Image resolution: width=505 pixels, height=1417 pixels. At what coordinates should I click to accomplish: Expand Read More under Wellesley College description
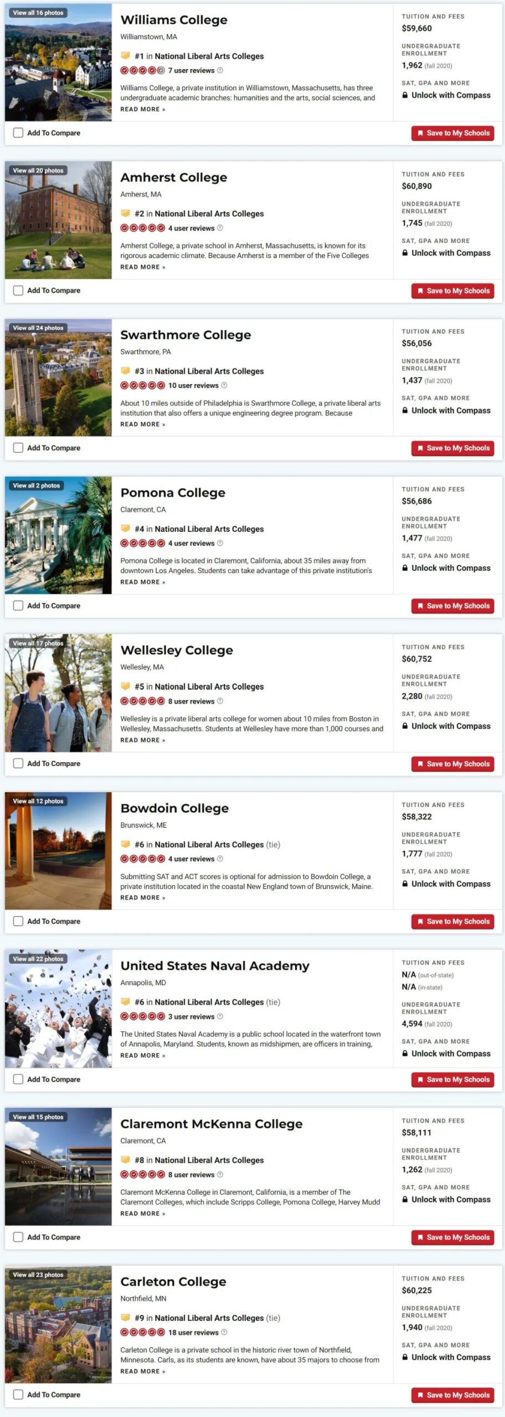143,740
